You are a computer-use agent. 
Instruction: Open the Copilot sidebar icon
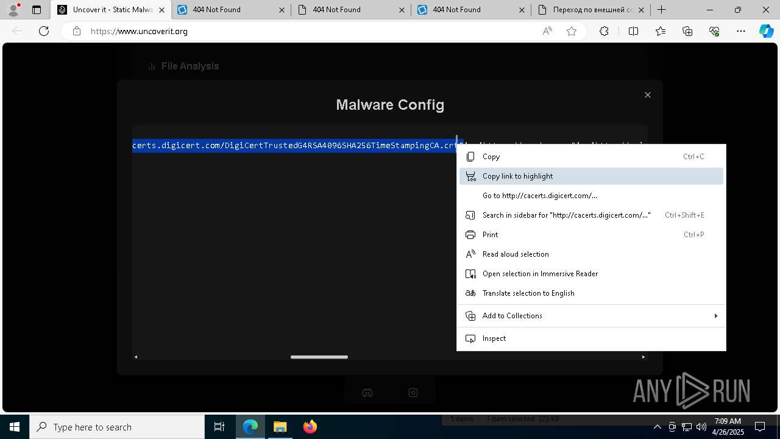[x=766, y=31]
